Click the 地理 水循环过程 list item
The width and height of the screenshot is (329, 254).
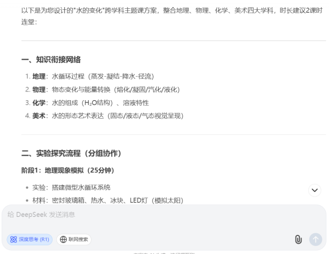tap(90, 77)
